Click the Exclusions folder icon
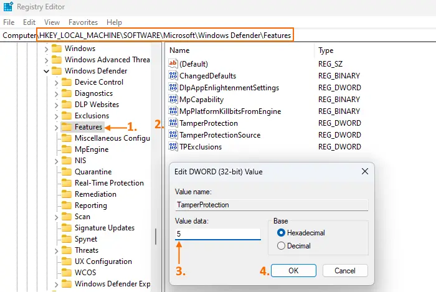This screenshot has height=292, width=436. click(67, 116)
